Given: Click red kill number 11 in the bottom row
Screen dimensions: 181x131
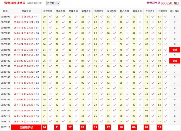Looking at the screenshot, I should [x=95, y=127].
